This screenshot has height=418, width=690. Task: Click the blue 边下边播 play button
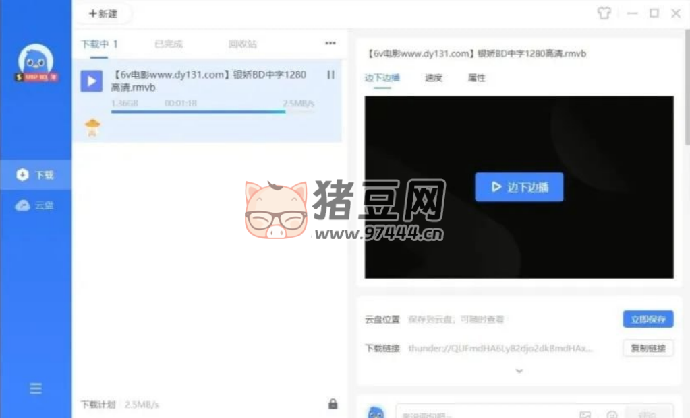[x=519, y=187]
